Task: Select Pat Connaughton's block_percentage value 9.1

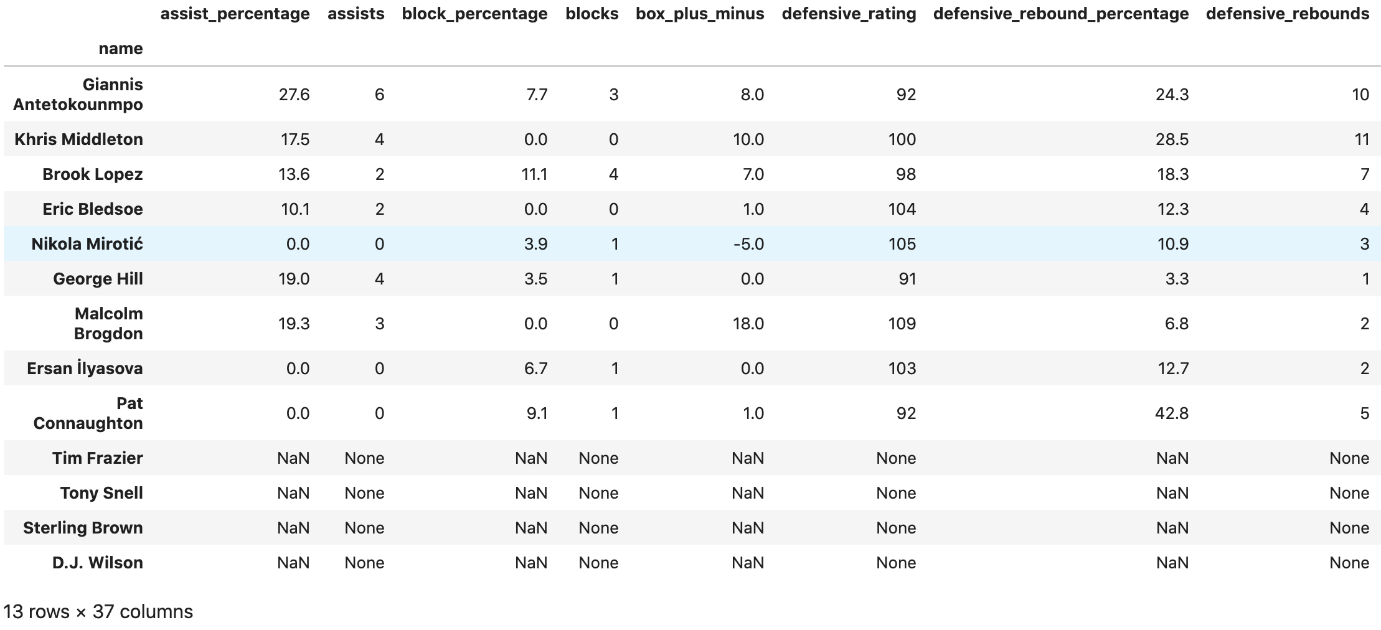Action: click(x=537, y=413)
